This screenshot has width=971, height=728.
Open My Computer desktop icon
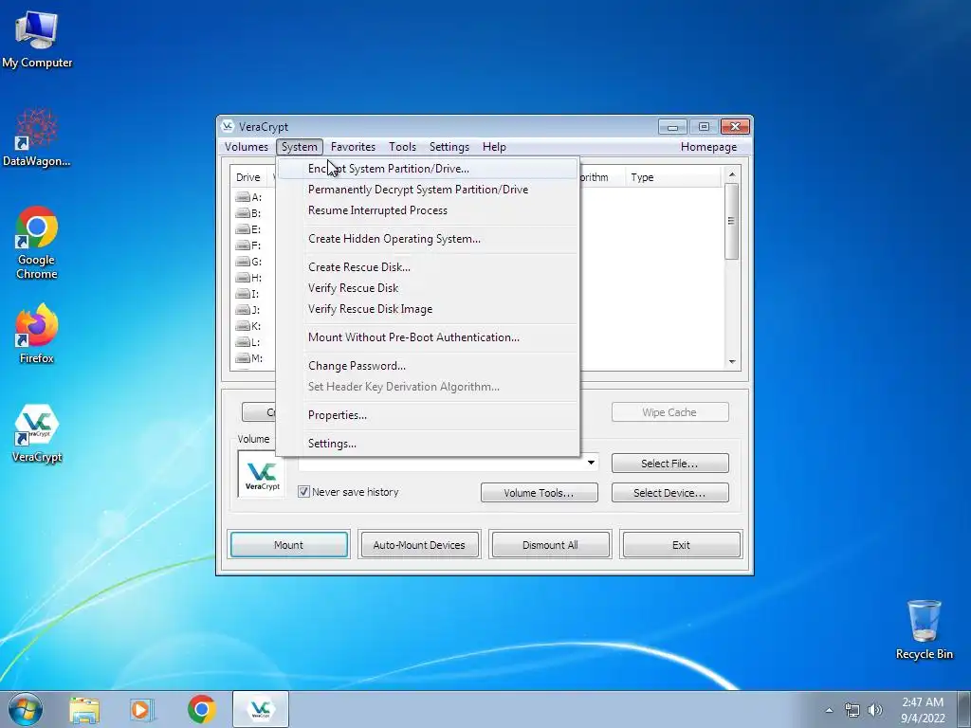37,39
